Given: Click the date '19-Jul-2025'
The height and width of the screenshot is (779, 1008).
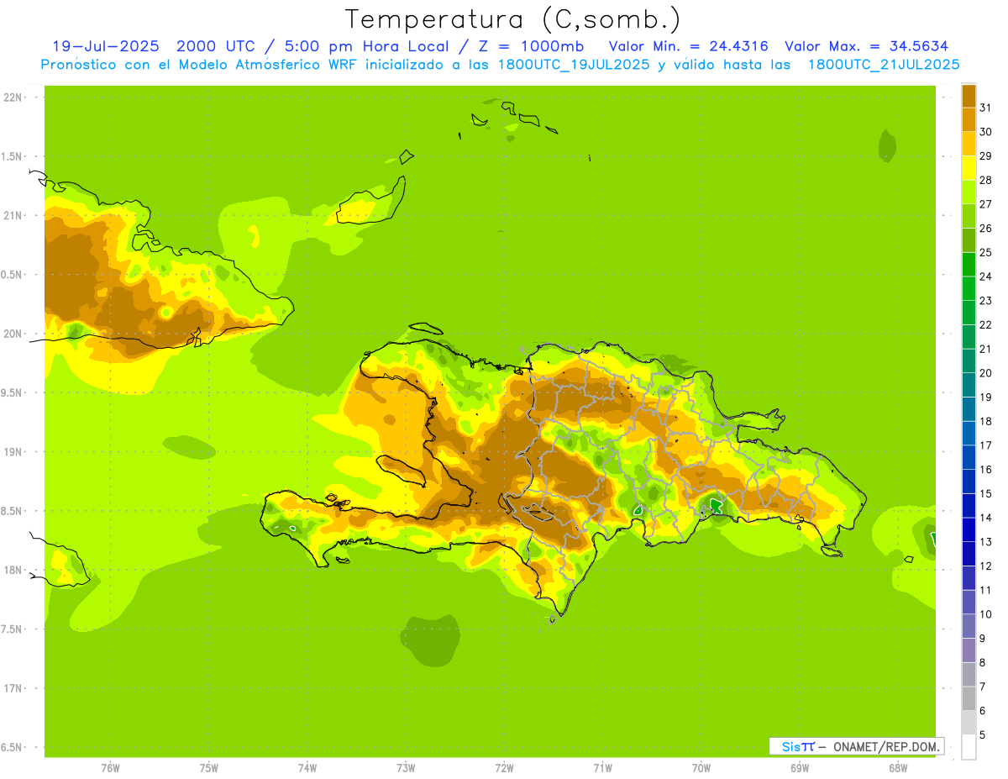Looking at the screenshot, I should [105, 46].
